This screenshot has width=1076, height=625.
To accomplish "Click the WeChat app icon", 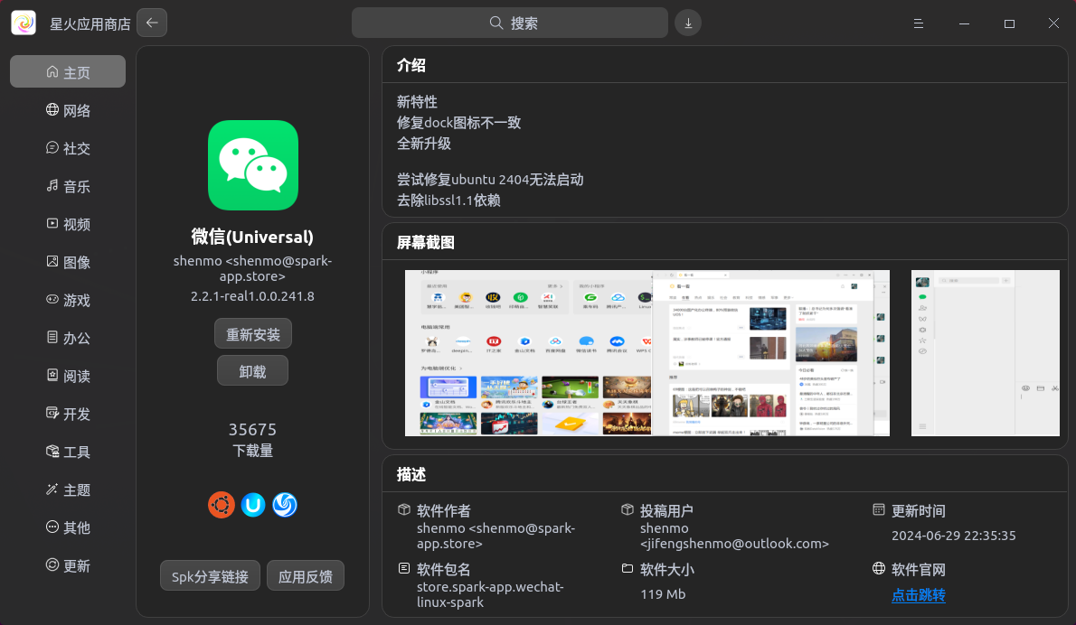I will click(x=253, y=165).
